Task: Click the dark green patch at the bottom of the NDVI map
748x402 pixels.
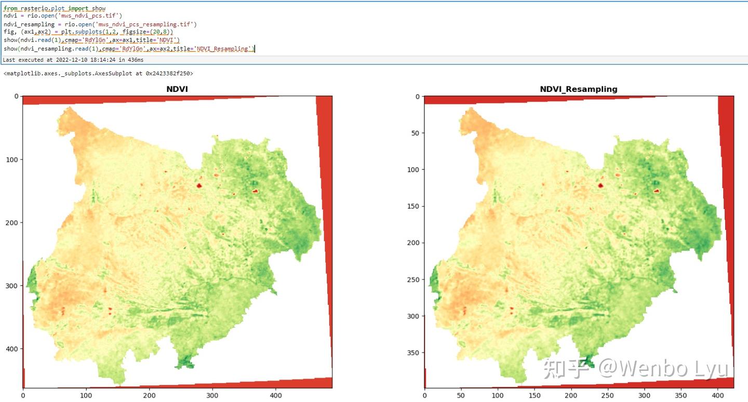Action: (185, 363)
